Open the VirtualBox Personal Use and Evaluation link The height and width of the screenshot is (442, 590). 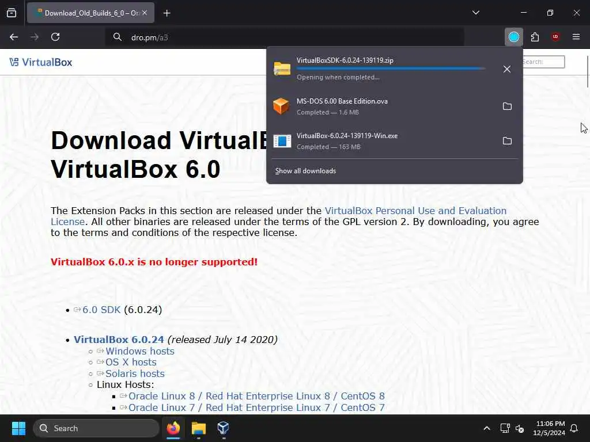[415, 211]
